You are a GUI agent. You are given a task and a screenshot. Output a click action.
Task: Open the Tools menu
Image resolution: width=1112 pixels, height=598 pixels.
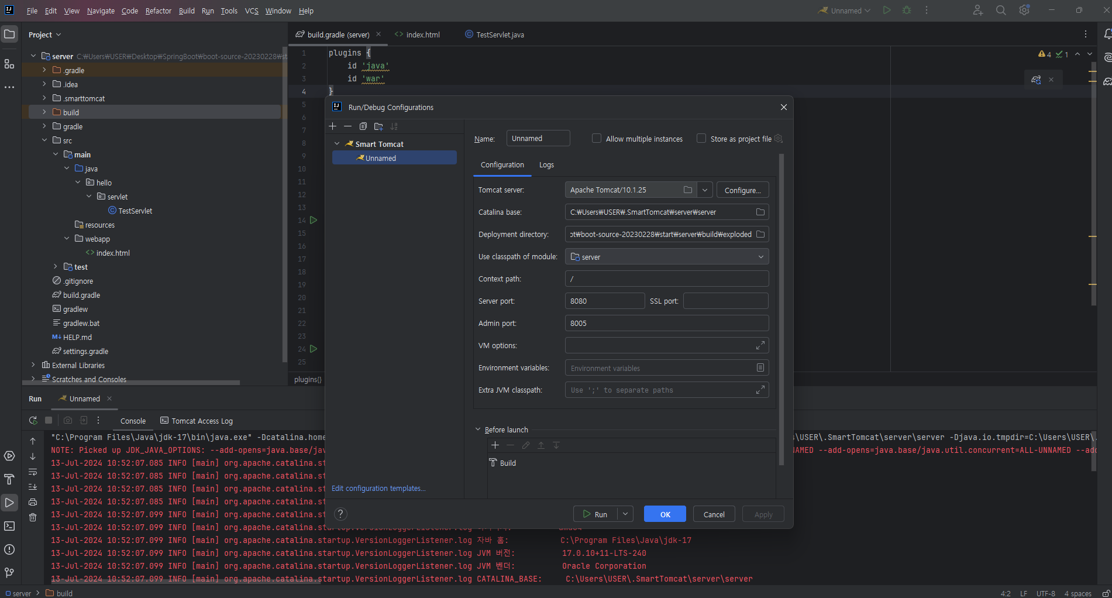229,11
